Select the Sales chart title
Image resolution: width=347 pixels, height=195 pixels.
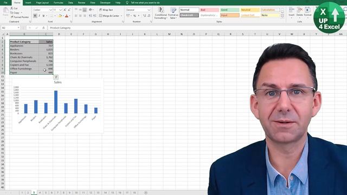tap(58, 82)
